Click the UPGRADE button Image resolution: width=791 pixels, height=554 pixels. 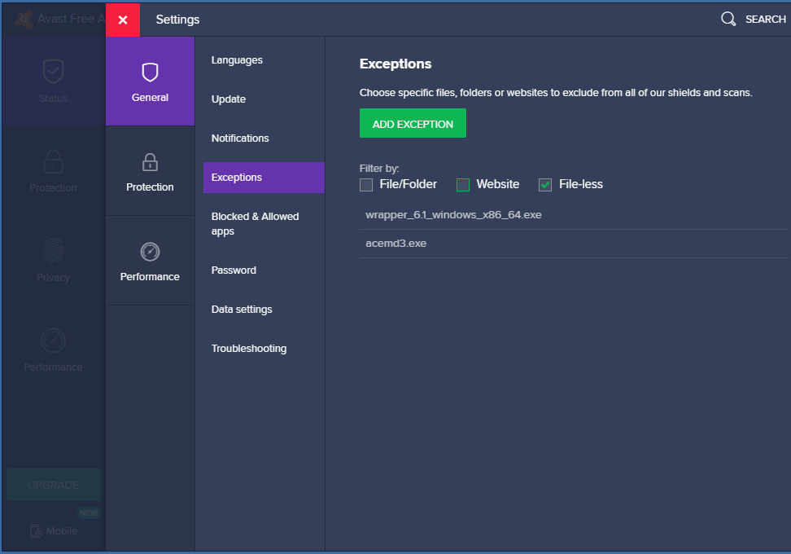54,485
